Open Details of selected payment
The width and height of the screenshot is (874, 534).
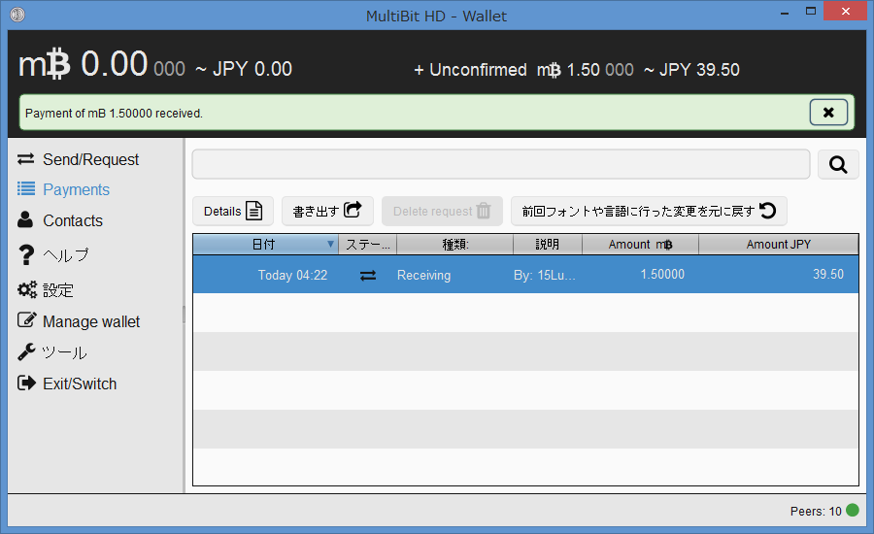(x=233, y=211)
